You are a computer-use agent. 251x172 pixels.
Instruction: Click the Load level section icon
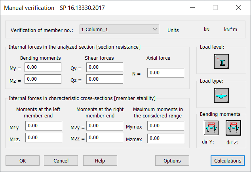221,62
